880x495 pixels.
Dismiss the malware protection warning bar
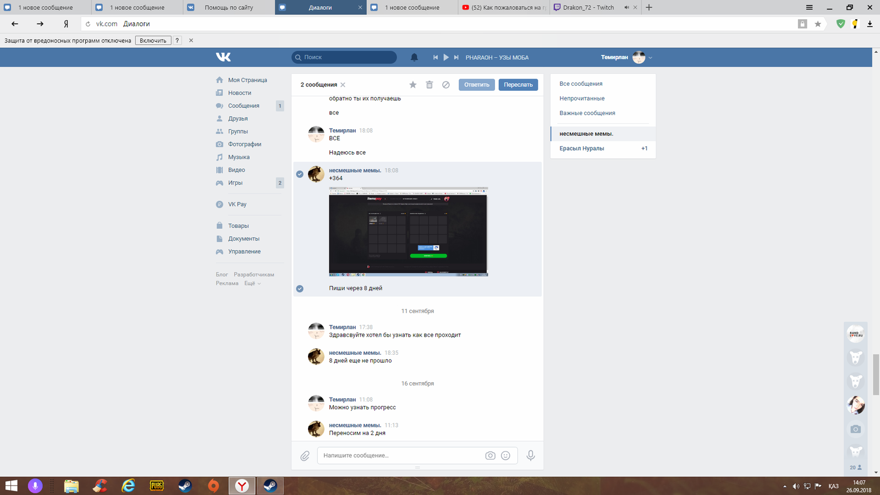click(191, 40)
